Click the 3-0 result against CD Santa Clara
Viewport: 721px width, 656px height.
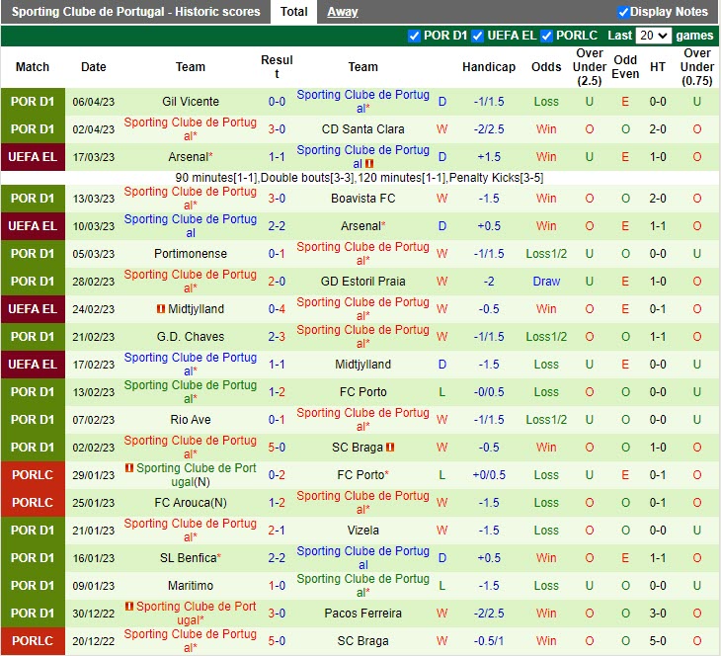click(x=277, y=129)
